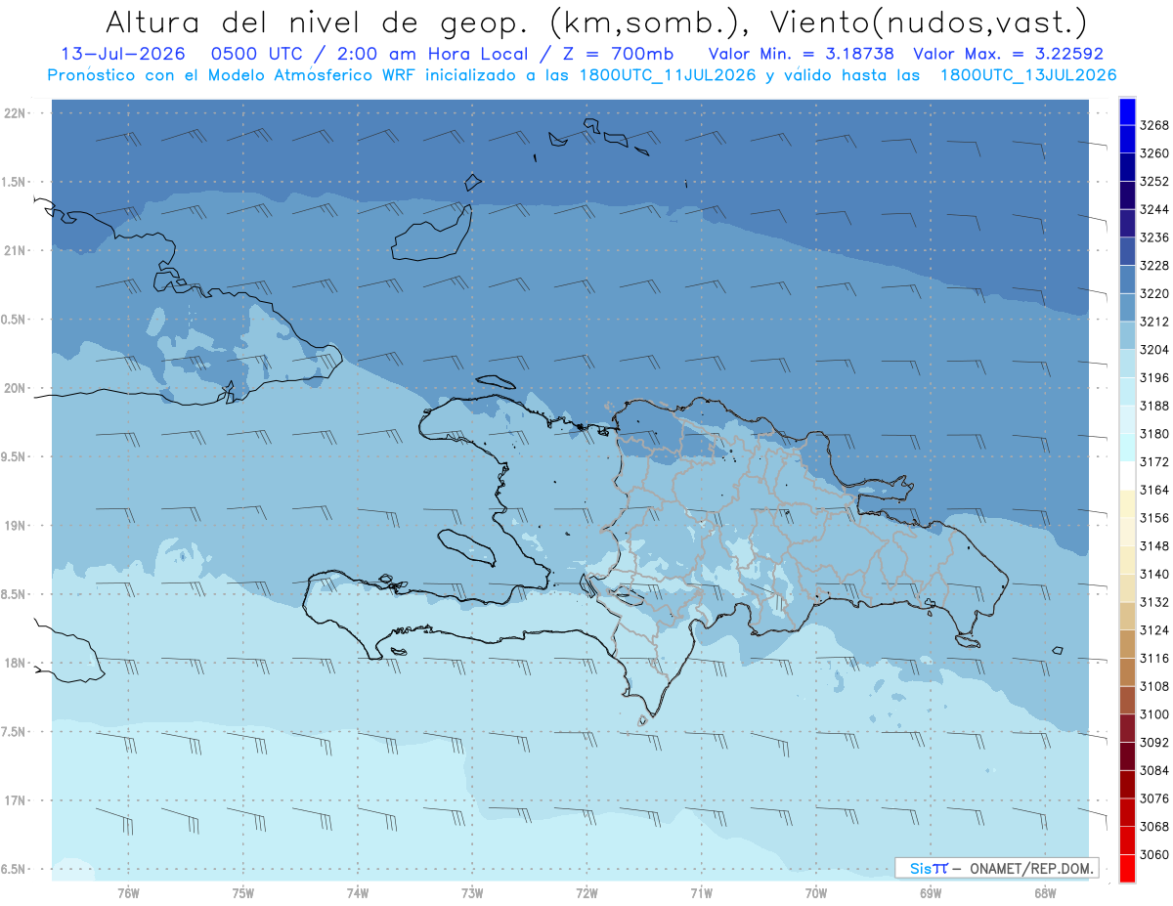
Task: Click the 3180 colorbar label
Action: coord(1154,433)
